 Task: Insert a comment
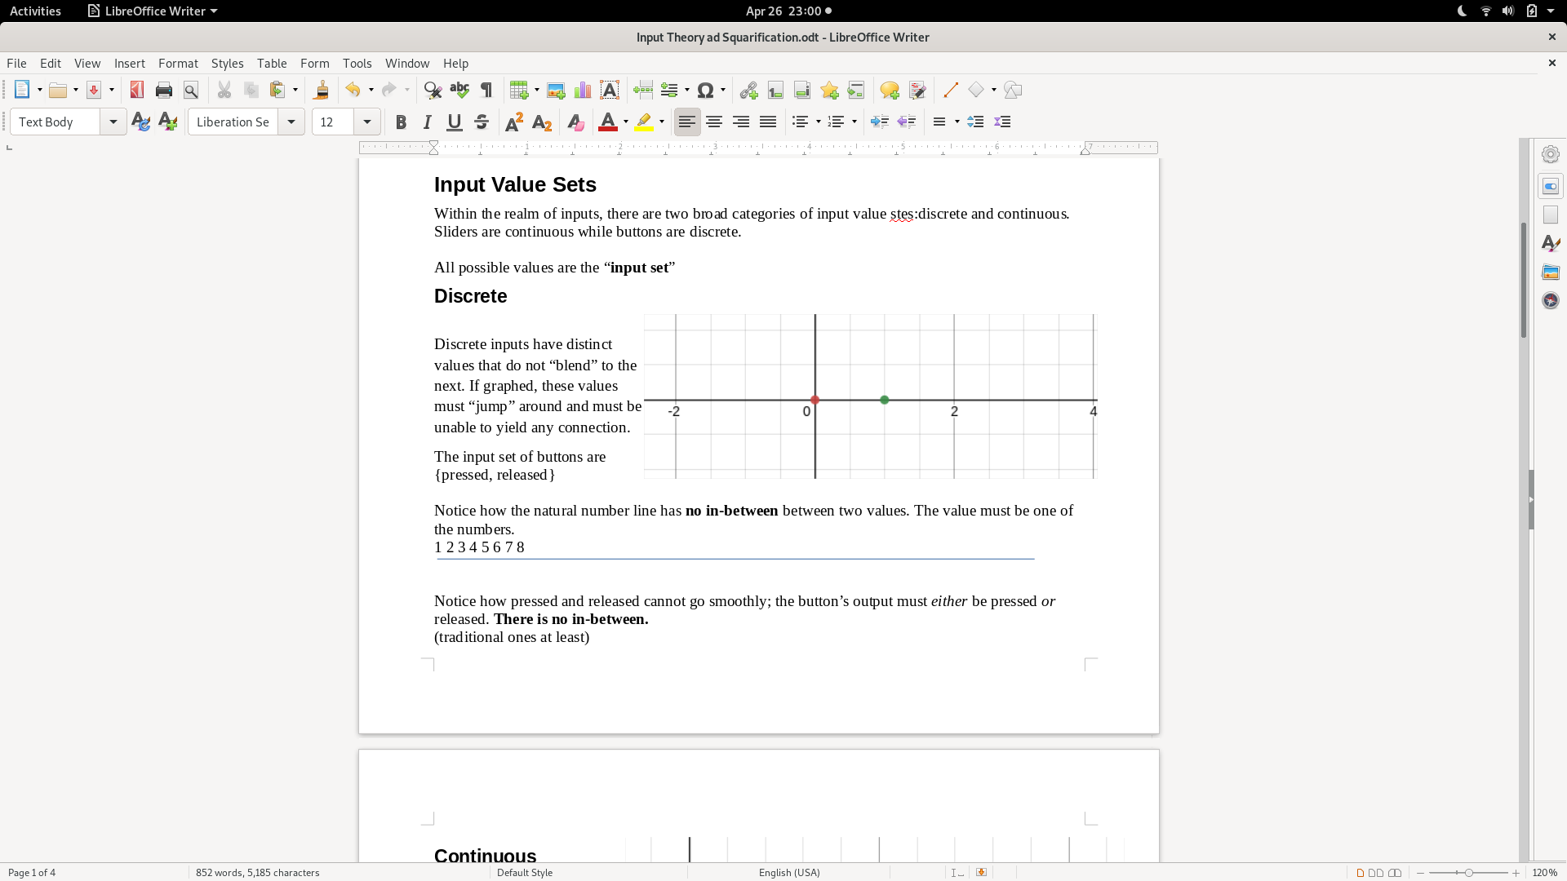click(890, 91)
